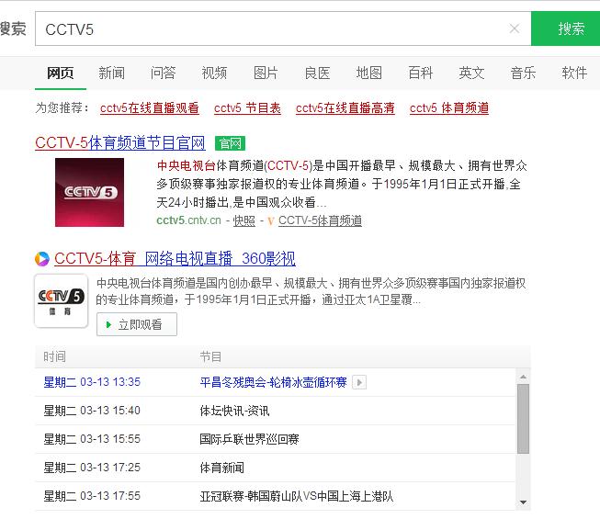Click the schedule scrollbar down arrow
Screen dimensions: 600x519
click(523, 502)
